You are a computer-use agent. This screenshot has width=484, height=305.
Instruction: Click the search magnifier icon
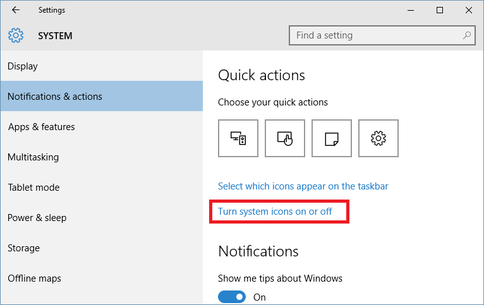(x=467, y=35)
